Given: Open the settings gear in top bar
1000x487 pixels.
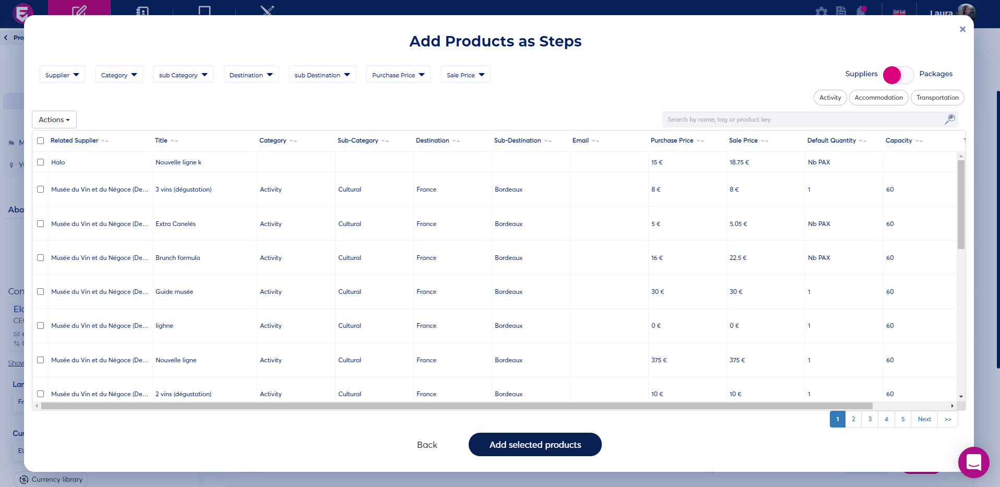Looking at the screenshot, I should coord(822,11).
